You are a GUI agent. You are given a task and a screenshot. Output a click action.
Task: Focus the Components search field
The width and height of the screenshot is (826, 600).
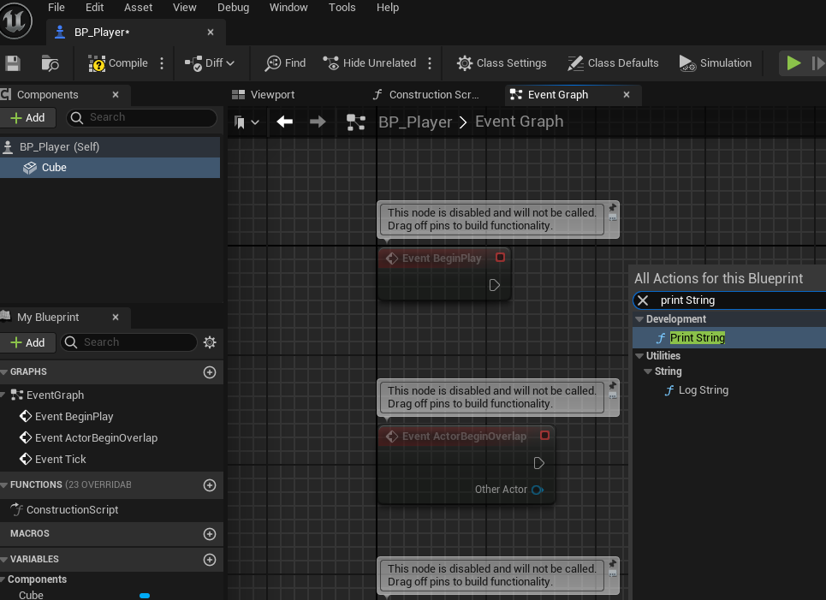142,117
